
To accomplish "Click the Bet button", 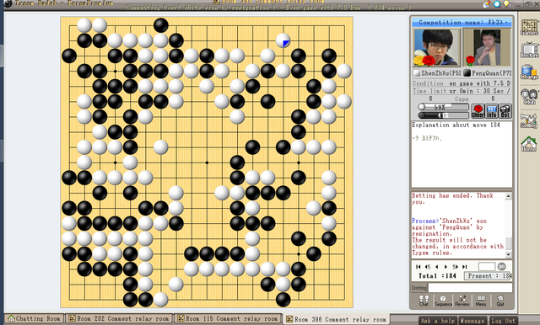I will (x=505, y=111).
